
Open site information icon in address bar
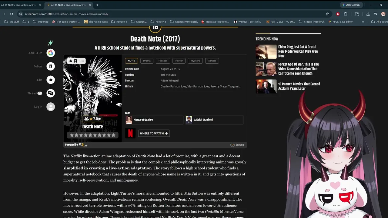[x=20, y=14]
